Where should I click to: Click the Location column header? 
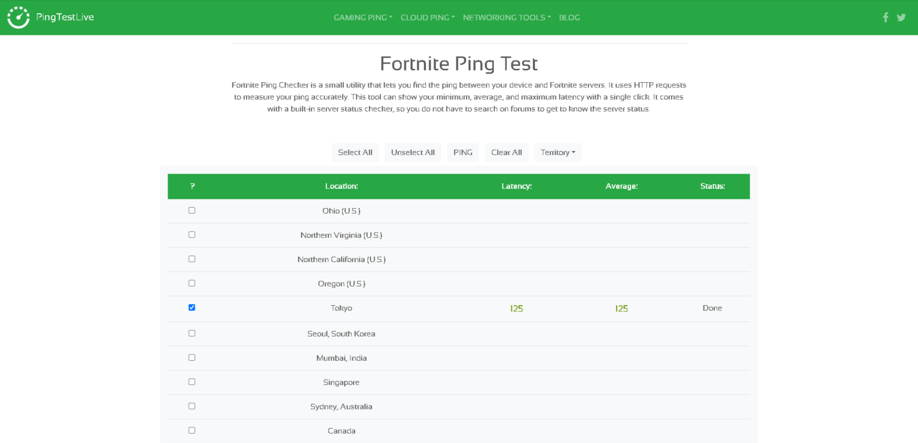point(341,186)
